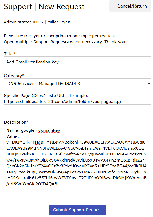This screenshot has width=153, height=217.
Task: Click the one topic per request notice
Action: [x=60, y=36]
